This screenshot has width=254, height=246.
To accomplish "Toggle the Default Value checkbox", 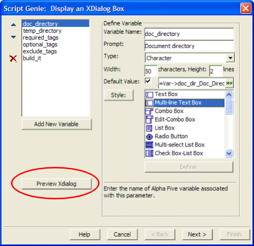I will (x=148, y=81).
